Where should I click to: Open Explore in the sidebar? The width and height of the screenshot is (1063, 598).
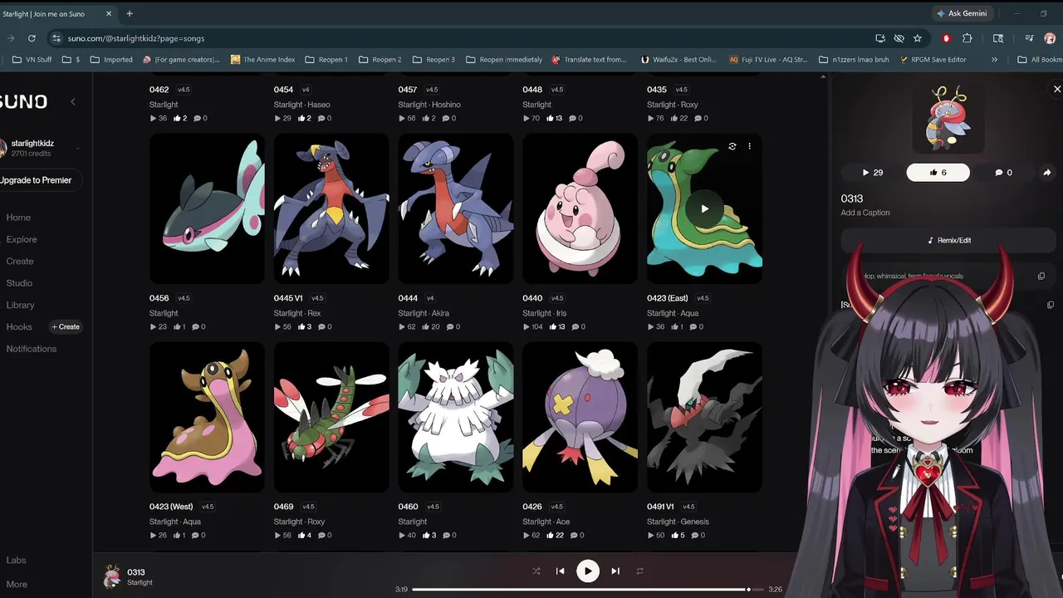[22, 239]
